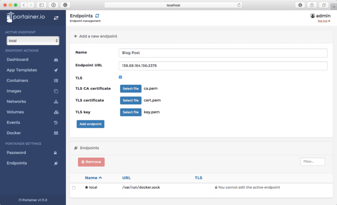Image resolution: width=337 pixels, height=205 pixels.
Task: Toggle the sidebar collapse arrows icon
Action: point(56,18)
